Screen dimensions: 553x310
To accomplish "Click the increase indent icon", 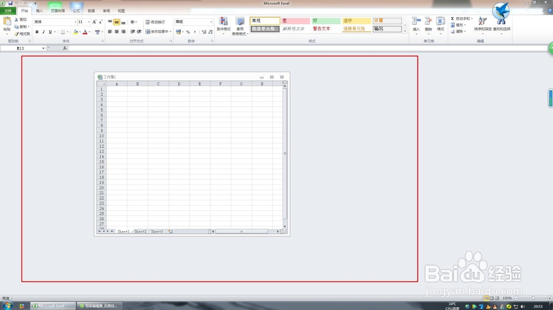I will tap(139, 31).
